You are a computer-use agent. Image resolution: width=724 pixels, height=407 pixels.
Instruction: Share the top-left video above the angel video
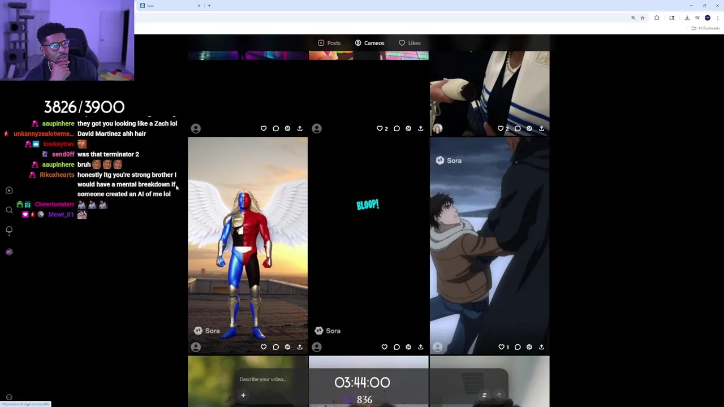300,129
